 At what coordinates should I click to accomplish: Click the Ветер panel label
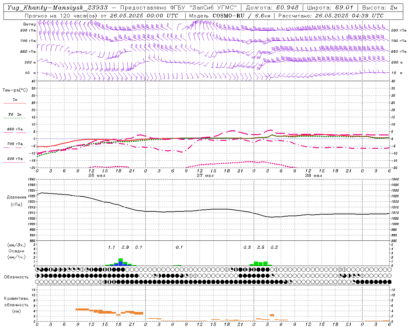tap(29, 24)
